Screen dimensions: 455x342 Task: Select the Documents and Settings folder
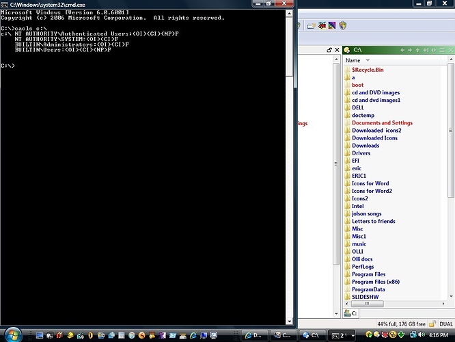click(x=382, y=123)
